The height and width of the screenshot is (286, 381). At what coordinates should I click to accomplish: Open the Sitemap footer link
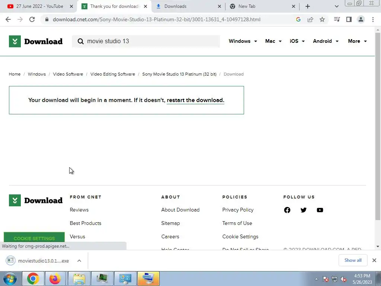coord(170,223)
